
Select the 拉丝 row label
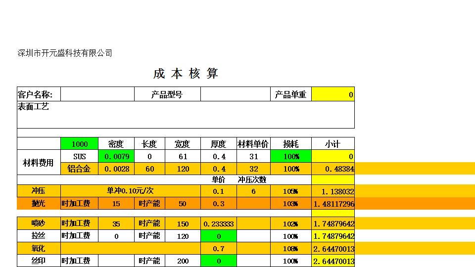39,236
